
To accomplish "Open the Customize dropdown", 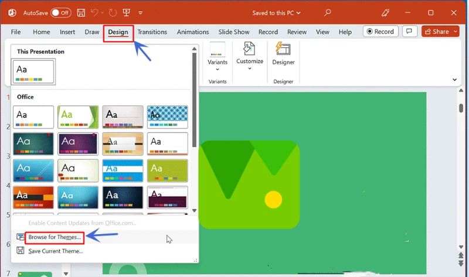I will (x=250, y=56).
